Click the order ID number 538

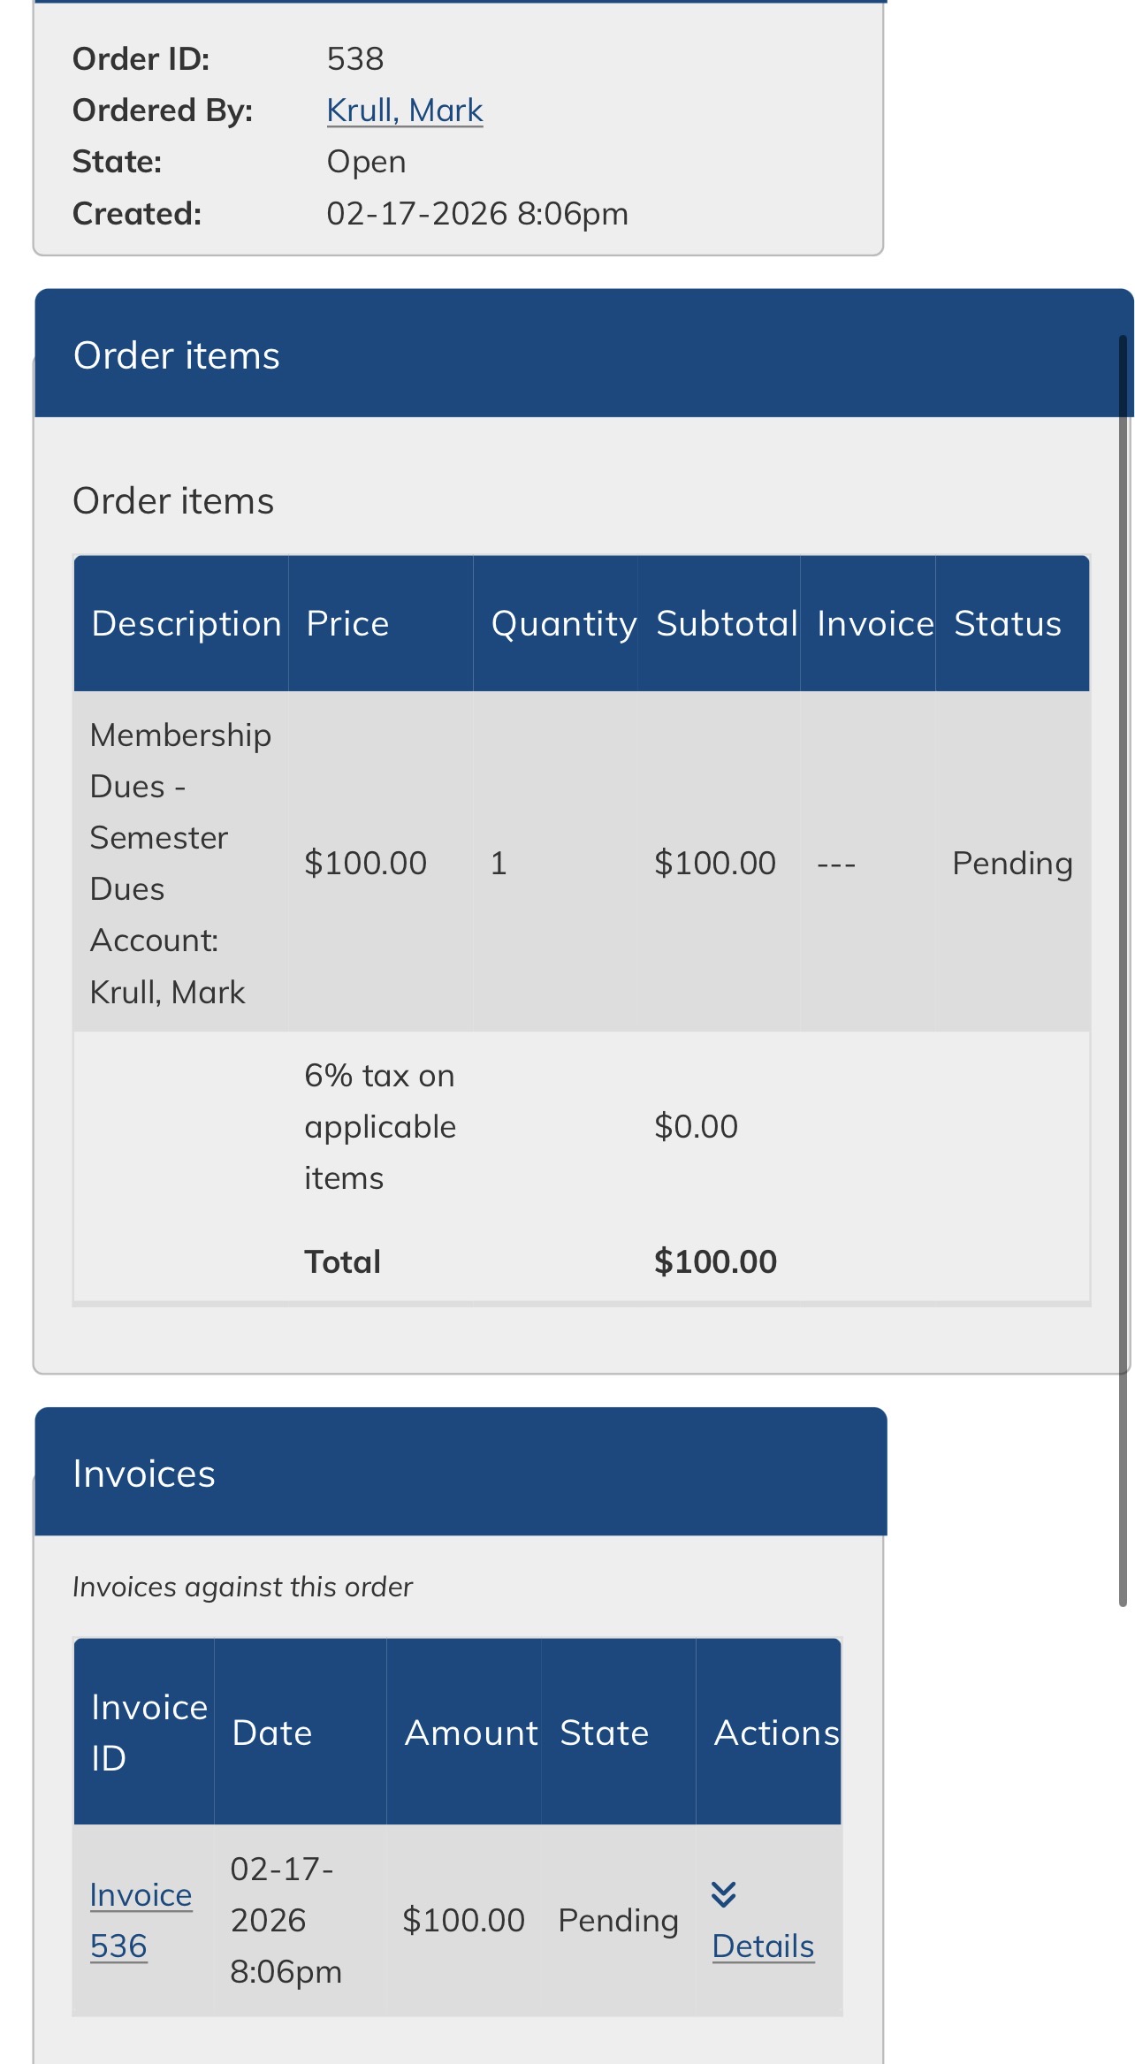tap(354, 59)
